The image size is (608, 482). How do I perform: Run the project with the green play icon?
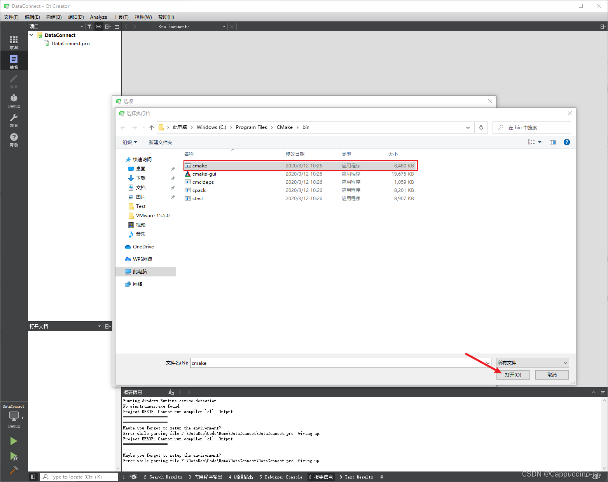click(14, 441)
